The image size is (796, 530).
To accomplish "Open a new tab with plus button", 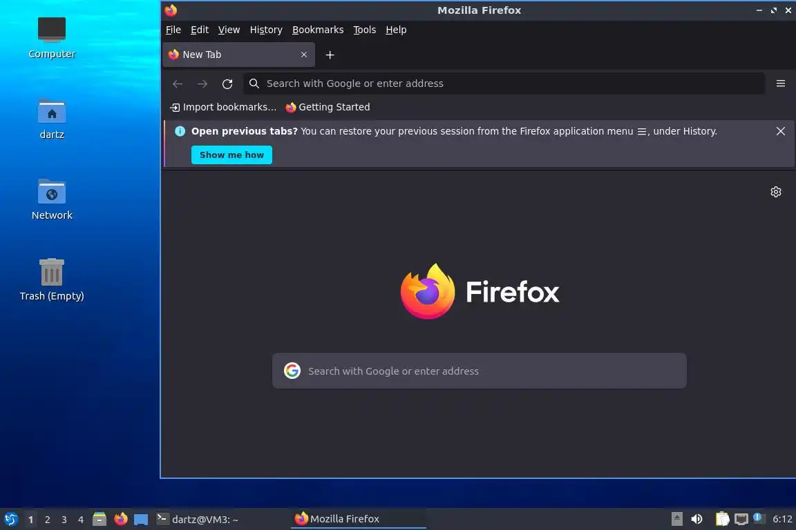I will coord(330,55).
